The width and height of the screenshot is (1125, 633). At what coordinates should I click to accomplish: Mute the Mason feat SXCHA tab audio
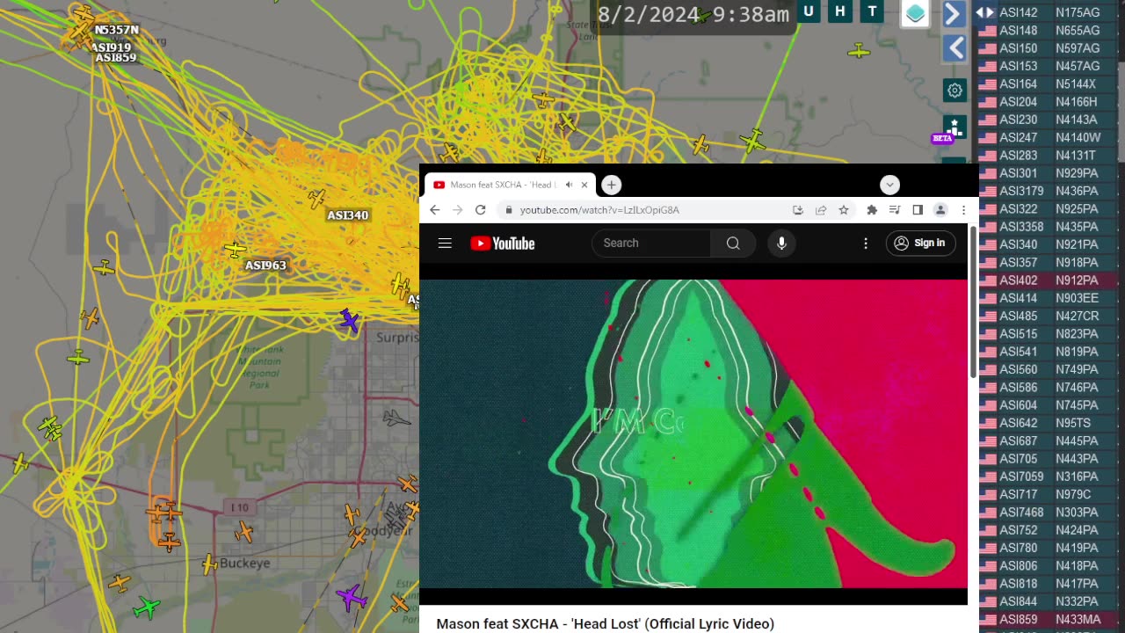click(x=569, y=185)
